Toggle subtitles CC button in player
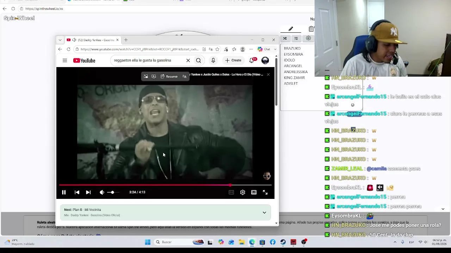This screenshot has width=451, height=253. tap(231, 192)
